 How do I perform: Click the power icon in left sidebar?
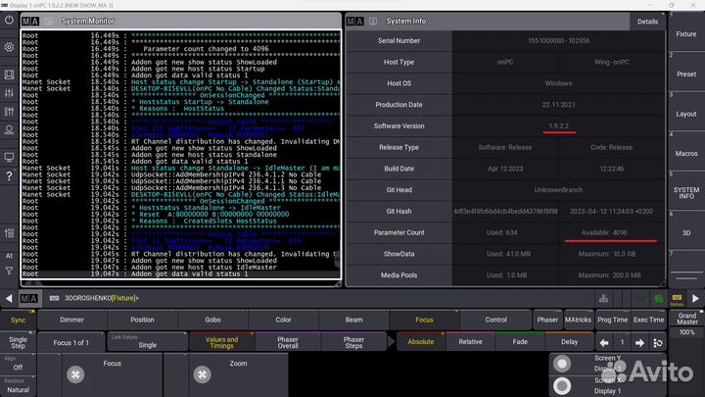point(9,18)
